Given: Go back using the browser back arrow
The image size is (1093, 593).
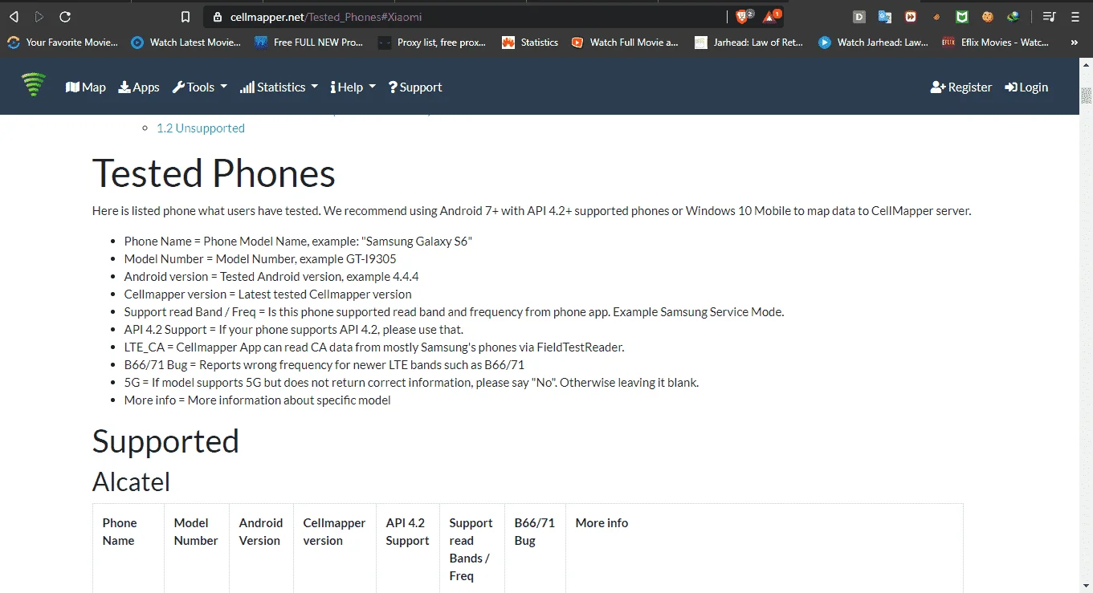Looking at the screenshot, I should 14,16.
